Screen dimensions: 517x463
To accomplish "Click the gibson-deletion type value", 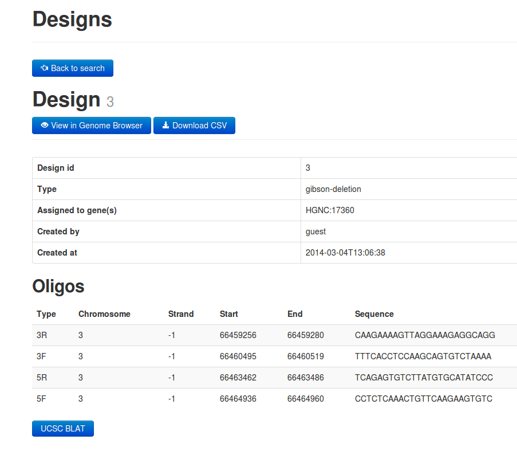I will tap(333, 189).
